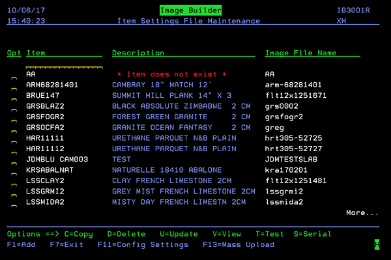Click description CAMBRAY 18" MATCH 12'
Image resolution: width=391 pixels, height=260 pixels.
pyautogui.click(x=162, y=85)
